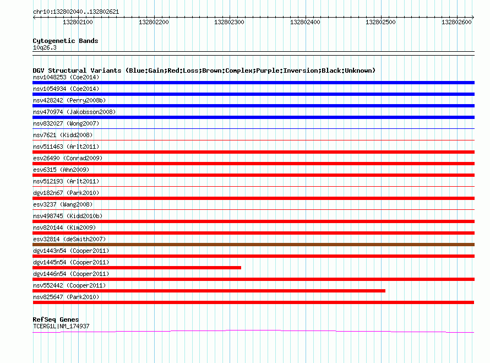Click ruler position 132802200
Image resolution: width=490 pixels, height=363 pixels.
pyautogui.click(x=154, y=22)
